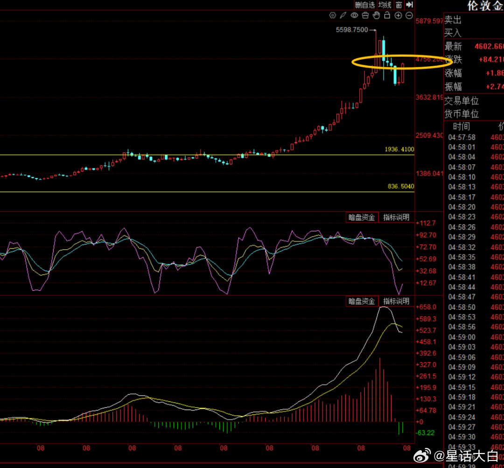Image resolution: width=504 pixels, height=468 pixels.
Task: Select the 1936.4100 yellow horizontal line
Action: [x=207, y=155]
